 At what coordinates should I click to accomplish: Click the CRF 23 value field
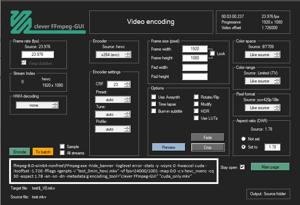point(116,84)
